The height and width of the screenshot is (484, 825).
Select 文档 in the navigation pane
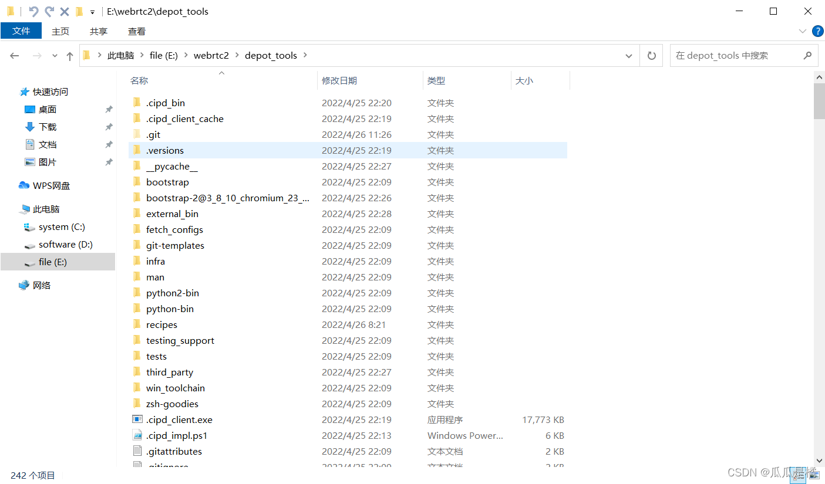(48, 144)
